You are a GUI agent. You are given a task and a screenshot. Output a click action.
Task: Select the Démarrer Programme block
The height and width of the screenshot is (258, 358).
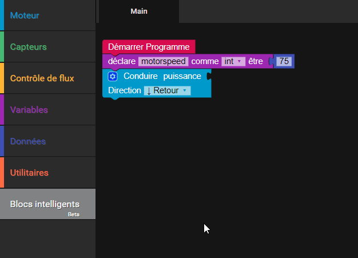pyautogui.click(x=149, y=47)
